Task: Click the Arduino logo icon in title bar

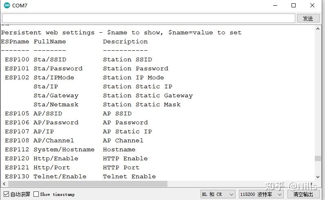Action: click(7, 5)
